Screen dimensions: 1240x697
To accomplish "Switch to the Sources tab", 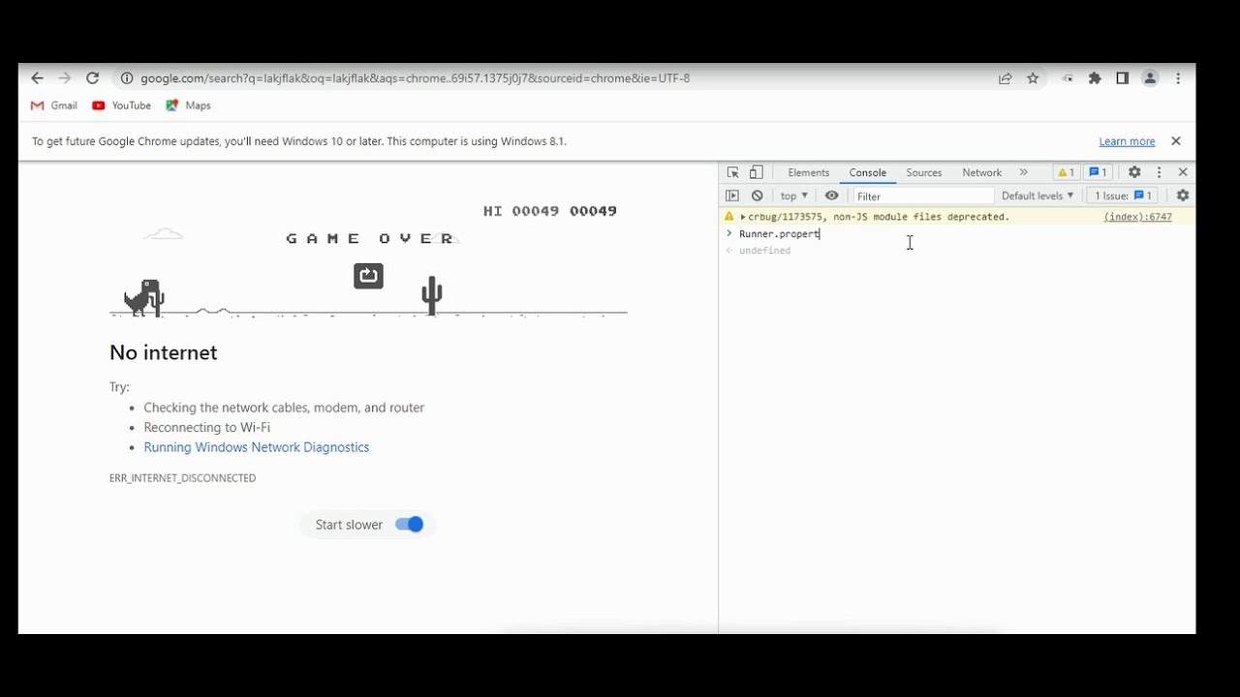I will [x=924, y=172].
